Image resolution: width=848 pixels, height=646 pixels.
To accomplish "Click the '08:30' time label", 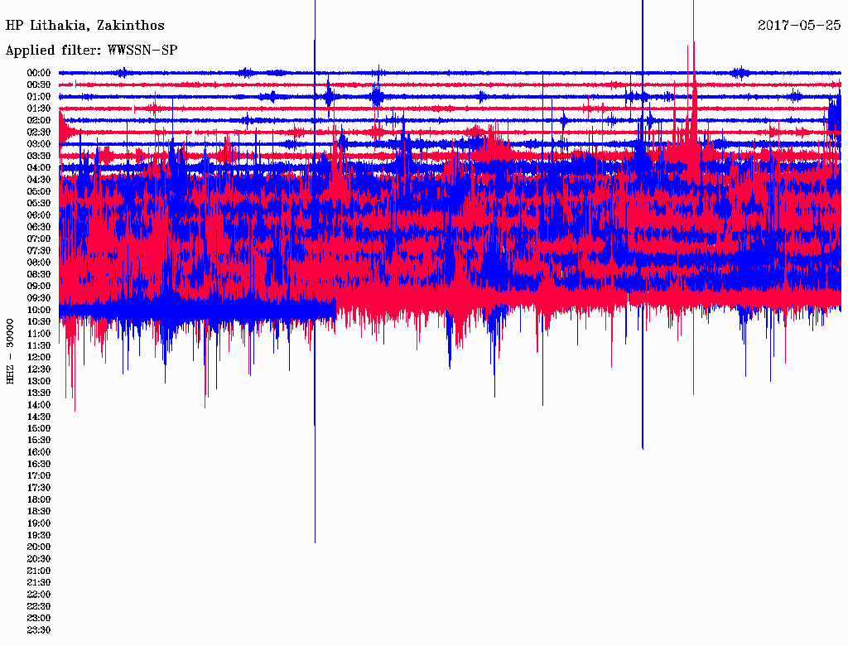I will coord(39,274).
